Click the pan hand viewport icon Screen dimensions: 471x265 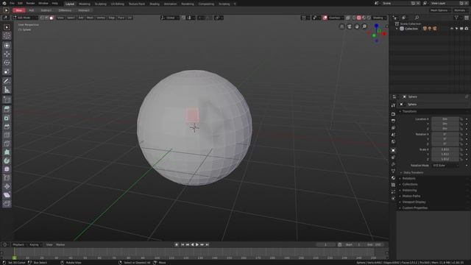357,26
